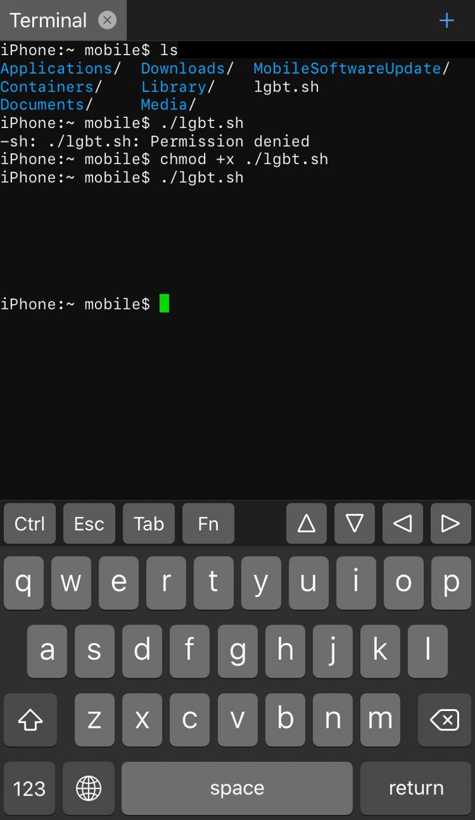This screenshot has height=820, width=475.
Task: Click the terminal prompt cursor area
Action: 164,304
